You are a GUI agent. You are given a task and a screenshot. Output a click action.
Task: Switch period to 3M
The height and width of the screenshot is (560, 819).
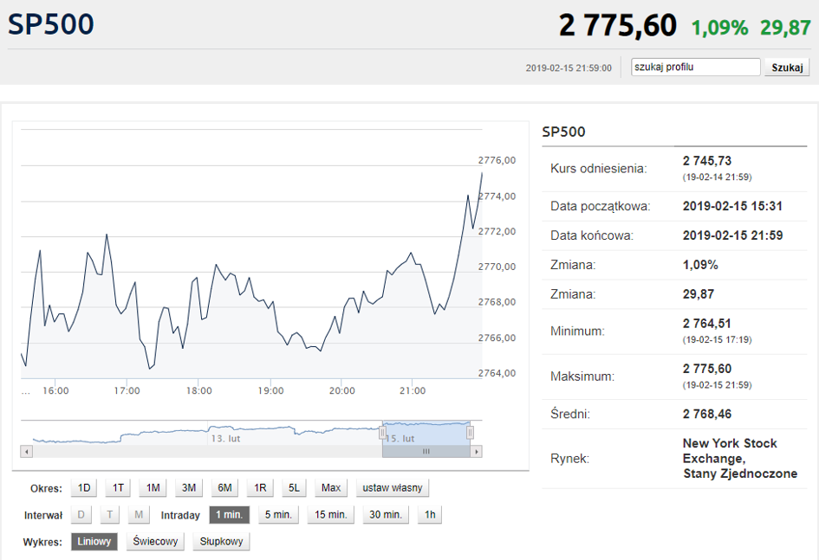189,488
